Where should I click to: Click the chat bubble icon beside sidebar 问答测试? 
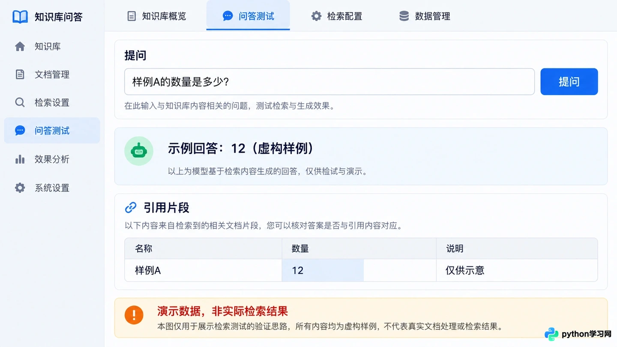[x=20, y=131]
